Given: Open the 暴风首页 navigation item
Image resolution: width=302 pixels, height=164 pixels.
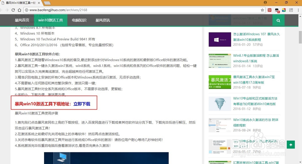Looking at the screenshot, I should 22,20.
